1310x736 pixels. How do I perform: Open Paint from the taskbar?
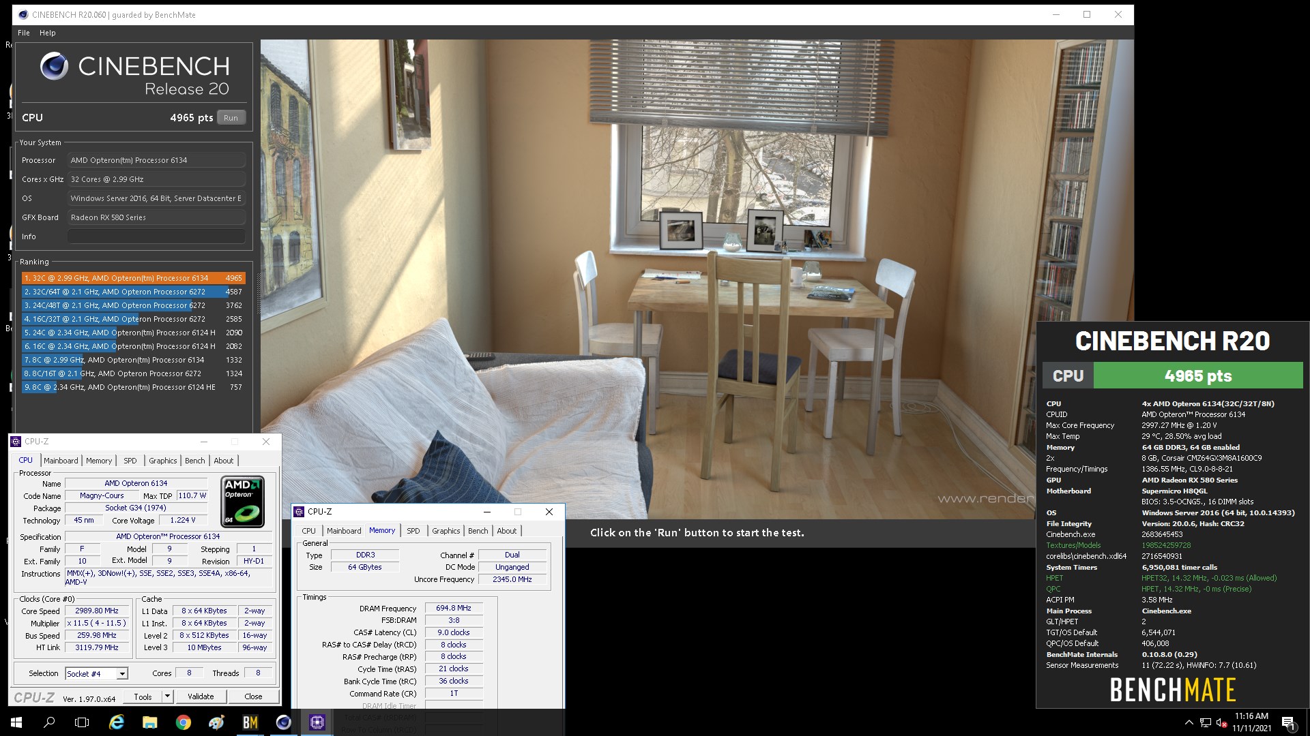click(x=217, y=722)
